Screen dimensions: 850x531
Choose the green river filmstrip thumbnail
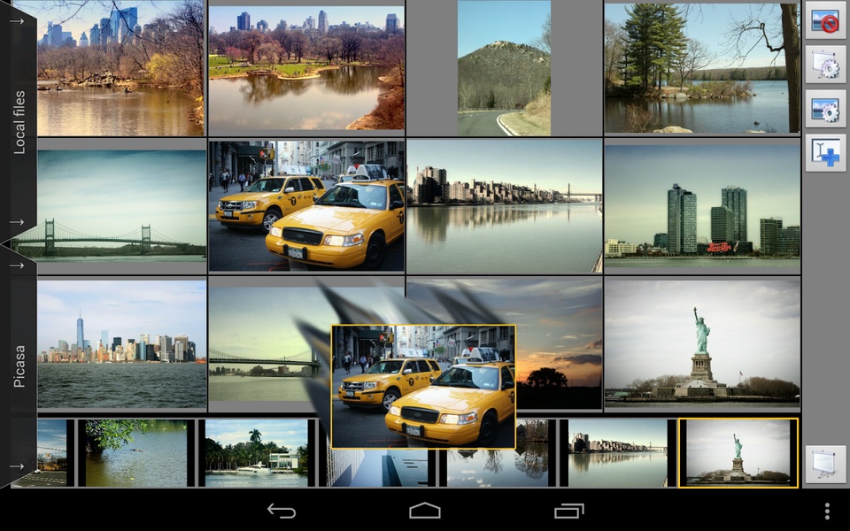pyautogui.click(x=135, y=453)
